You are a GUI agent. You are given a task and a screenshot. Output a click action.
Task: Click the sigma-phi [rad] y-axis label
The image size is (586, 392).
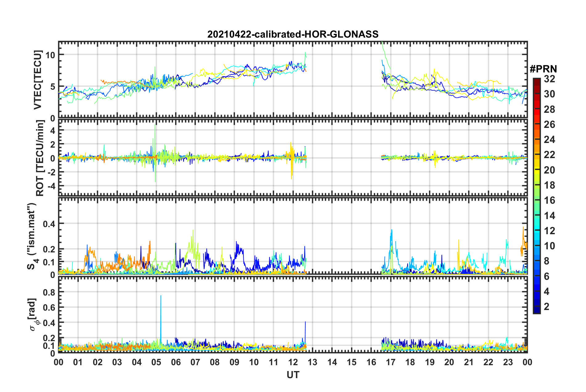[33, 315]
